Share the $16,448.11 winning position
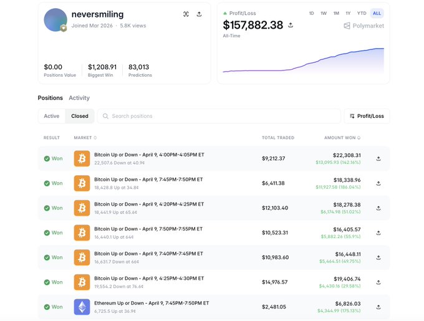The width and height of the screenshot is (424, 321). (x=378, y=257)
